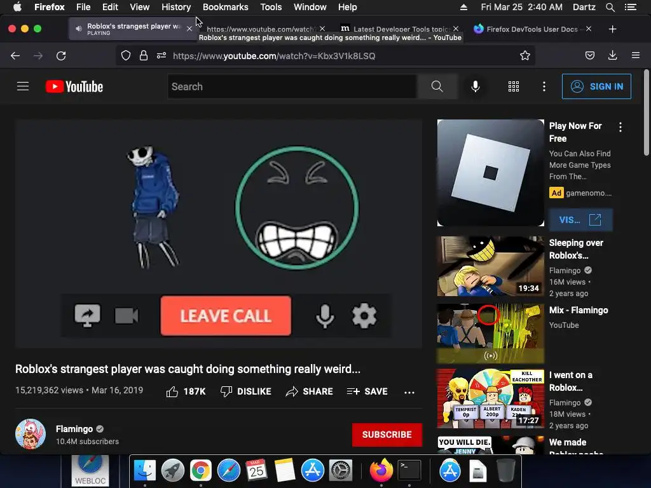Open the Flamingo channel avatar
The image size is (651, 488).
pos(31,434)
